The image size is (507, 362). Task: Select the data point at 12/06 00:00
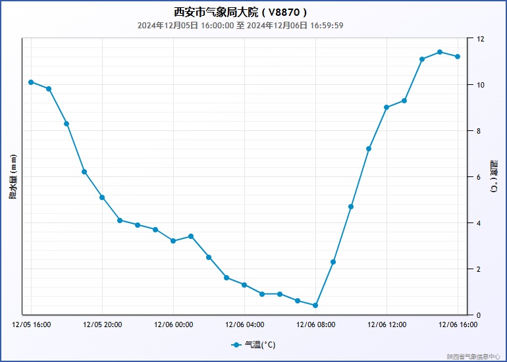click(173, 241)
